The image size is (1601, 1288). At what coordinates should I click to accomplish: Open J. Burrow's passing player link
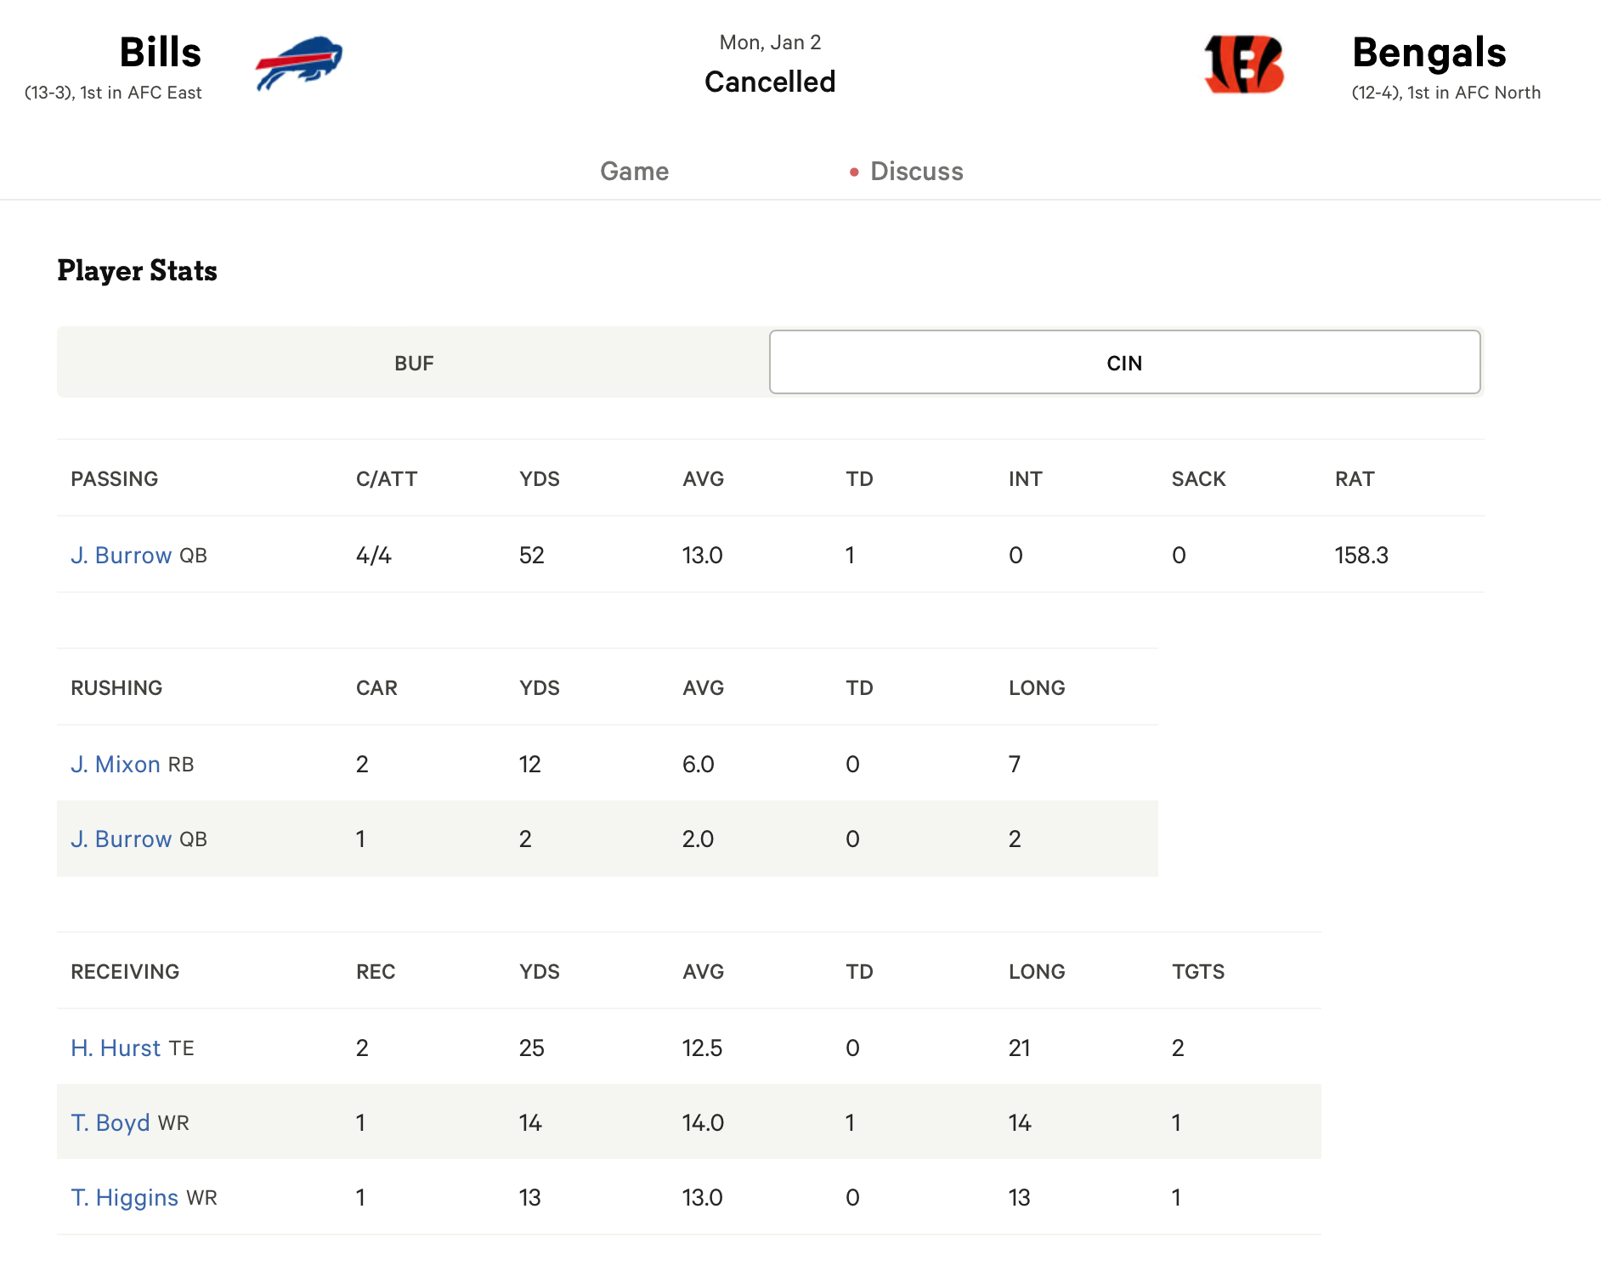[122, 556]
